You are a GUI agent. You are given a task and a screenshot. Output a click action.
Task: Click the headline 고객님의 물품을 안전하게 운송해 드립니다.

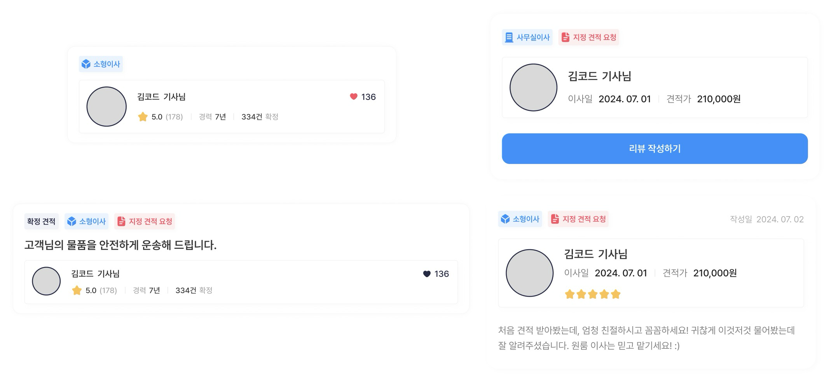pos(120,245)
